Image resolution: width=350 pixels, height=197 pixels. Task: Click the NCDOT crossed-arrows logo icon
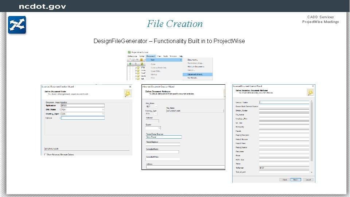[17, 25]
